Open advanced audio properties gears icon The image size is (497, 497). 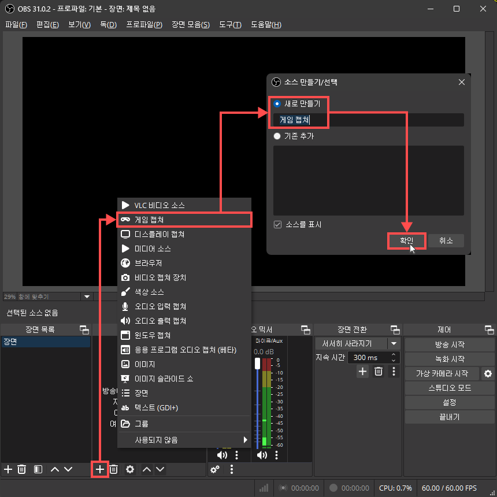tap(215, 469)
